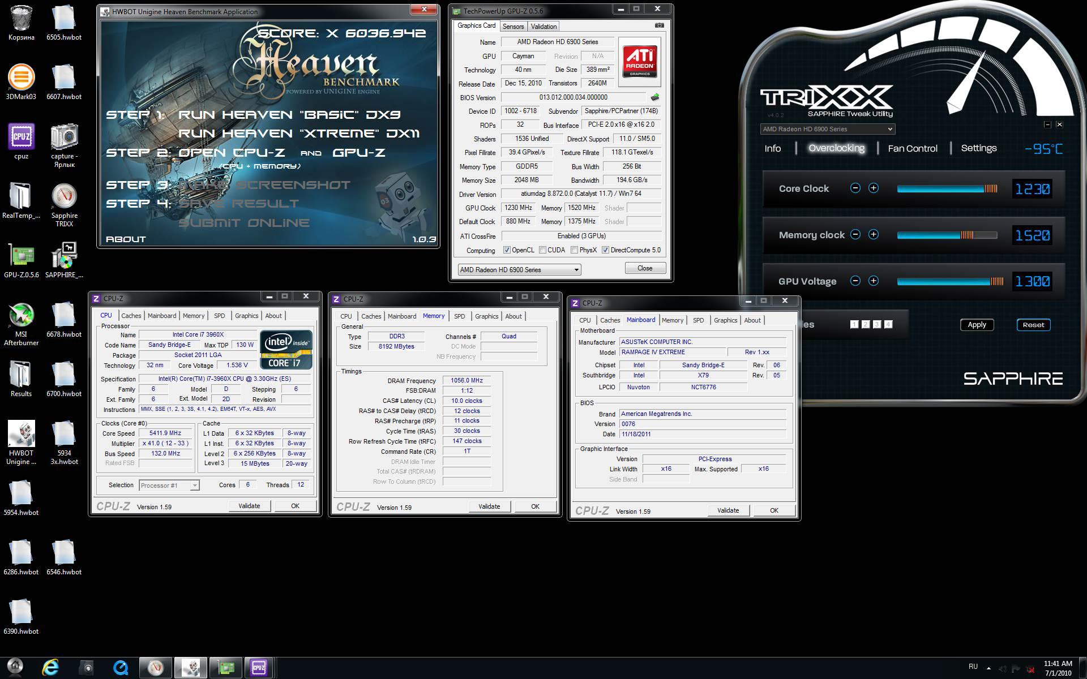Click the GPU-Z screenshot camera icon

point(659,25)
